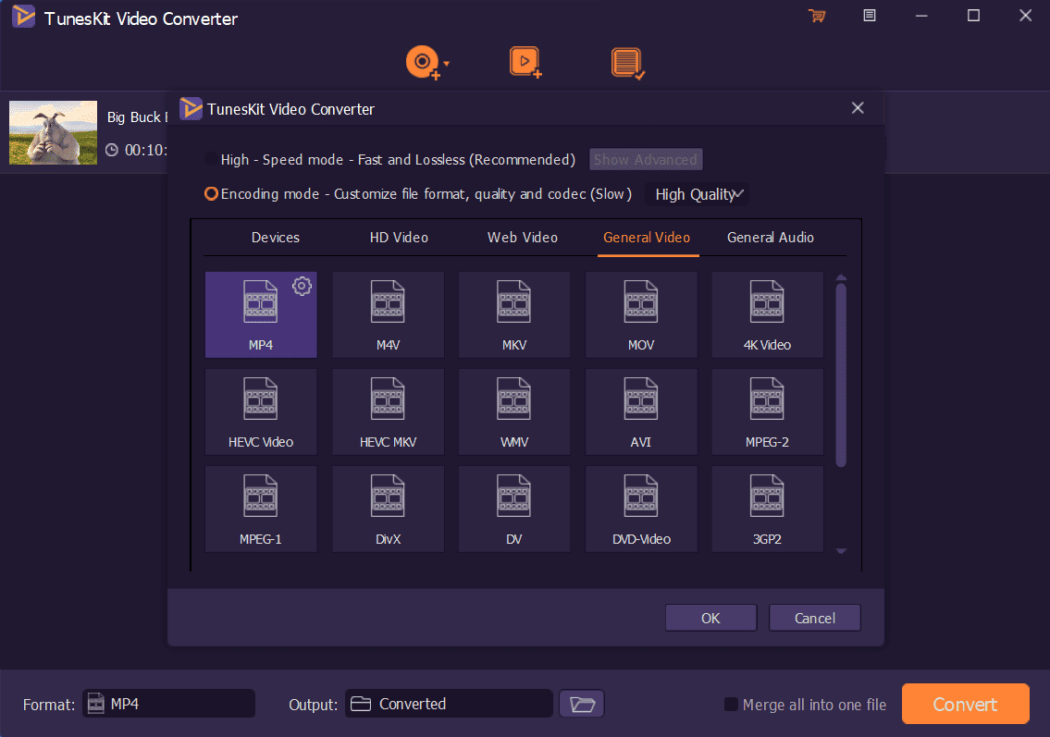The width and height of the screenshot is (1050, 737).
Task: Open the disc add dropdown arrow
Action: (447, 64)
